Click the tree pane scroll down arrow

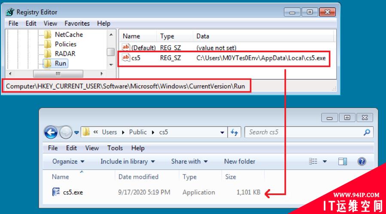pos(111,65)
